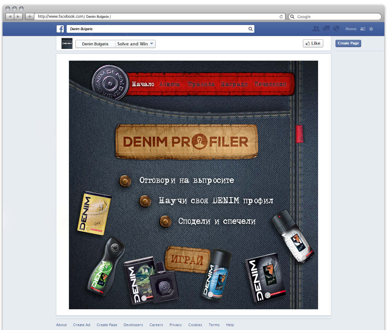Click the white Denim spray can
The height and width of the screenshot is (330, 387).
(293, 237)
